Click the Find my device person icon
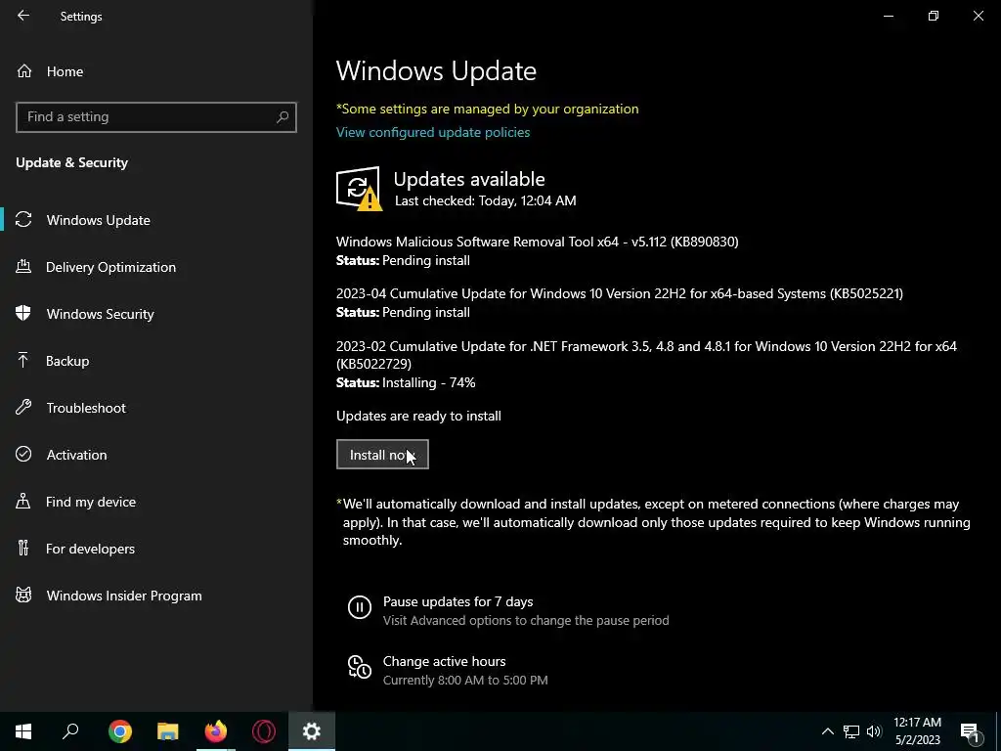 pos(23,501)
